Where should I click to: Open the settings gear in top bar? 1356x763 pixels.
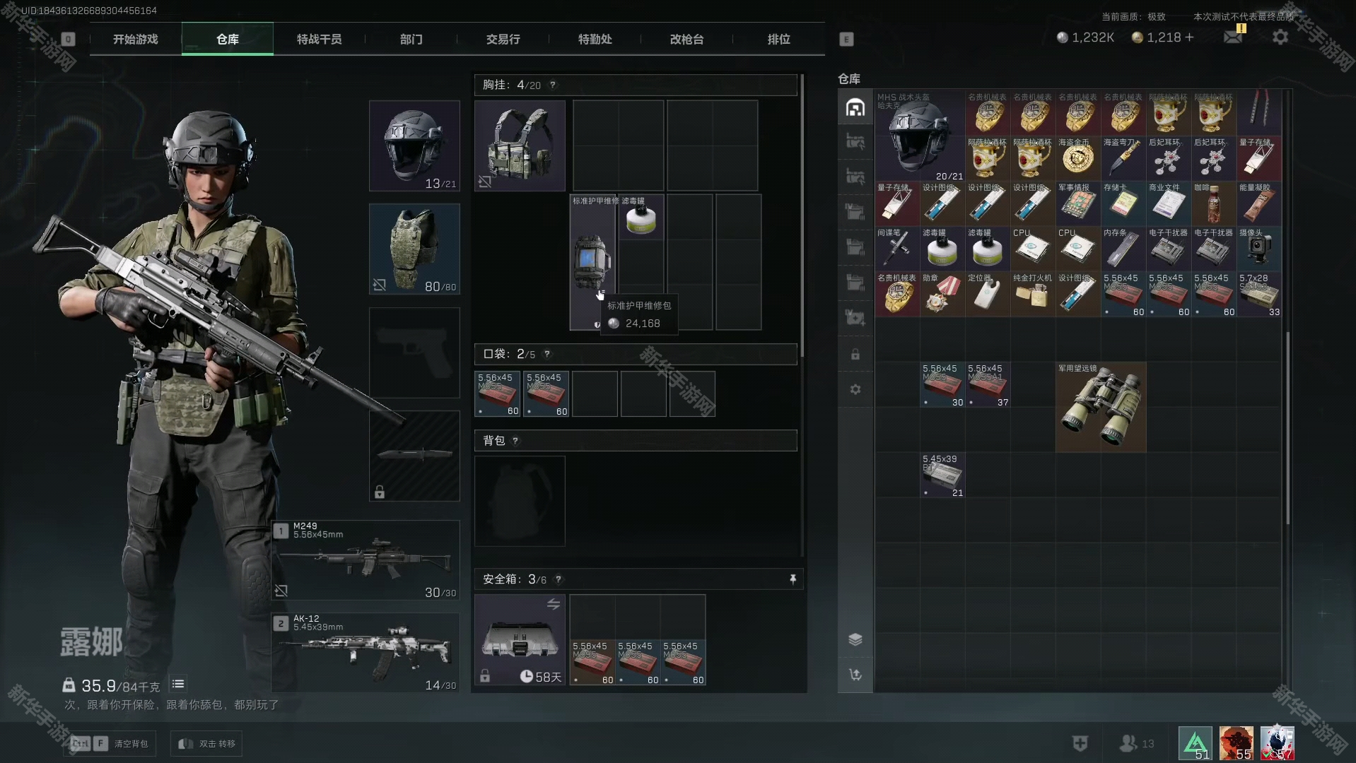1280,37
